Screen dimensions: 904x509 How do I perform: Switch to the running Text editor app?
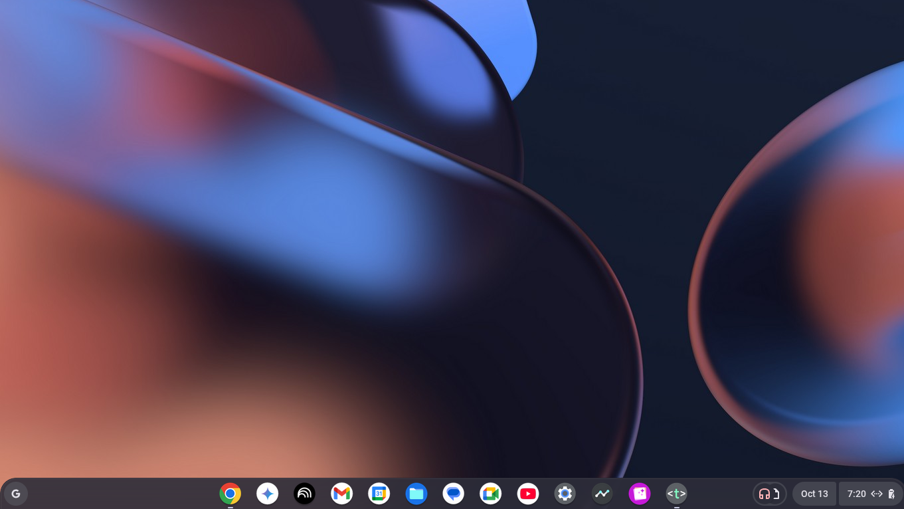pos(677,494)
